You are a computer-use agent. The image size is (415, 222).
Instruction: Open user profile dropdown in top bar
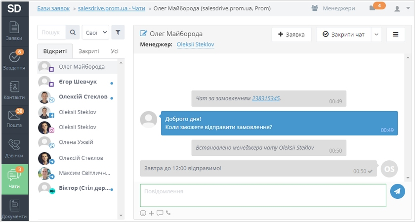tap(399, 8)
